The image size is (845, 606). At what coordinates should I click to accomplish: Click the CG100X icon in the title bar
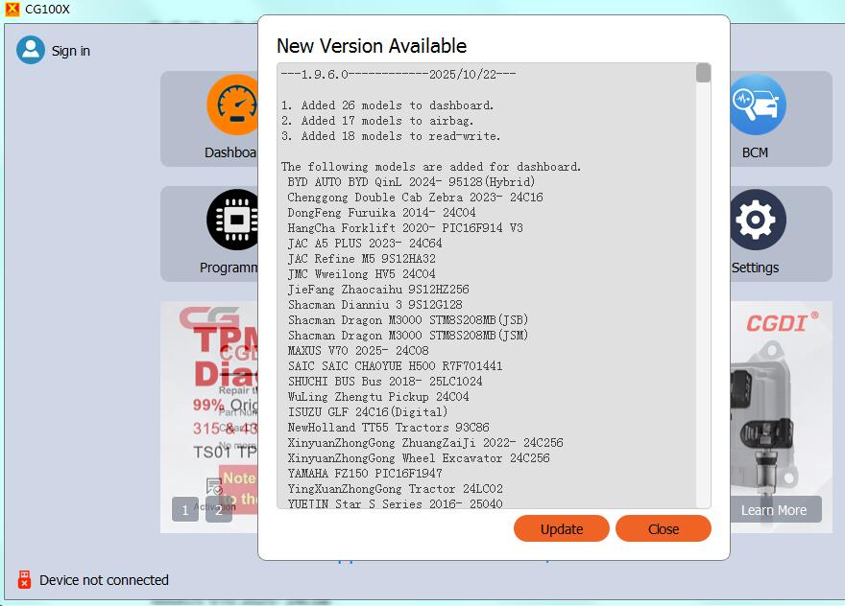tap(12, 10)
